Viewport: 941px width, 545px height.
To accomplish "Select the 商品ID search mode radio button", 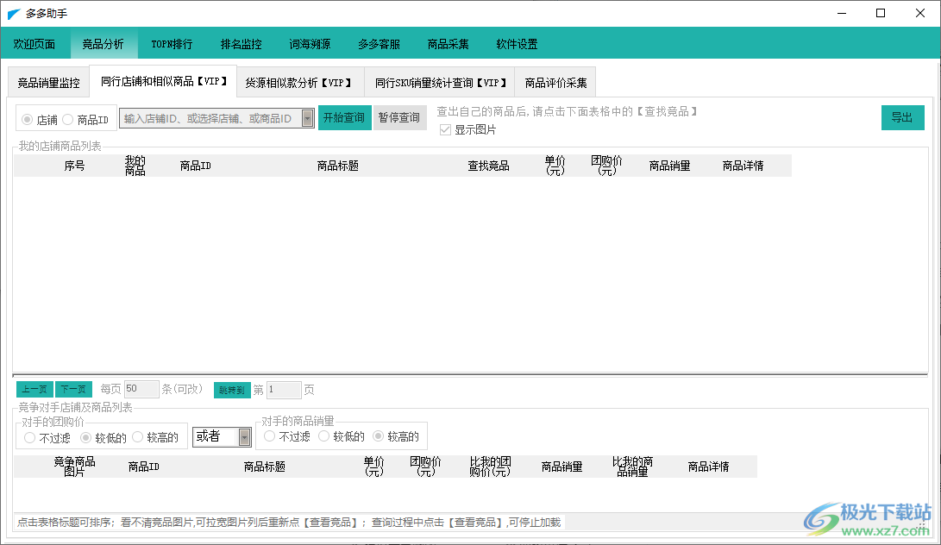I will click(67, 119).
